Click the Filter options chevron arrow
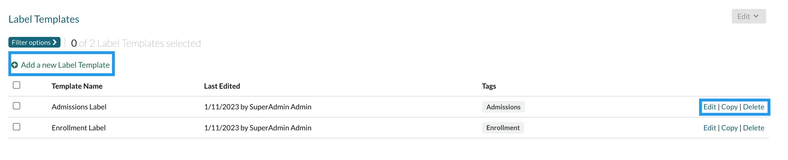This screenshot has width=788, height=160. pos(55,42)
